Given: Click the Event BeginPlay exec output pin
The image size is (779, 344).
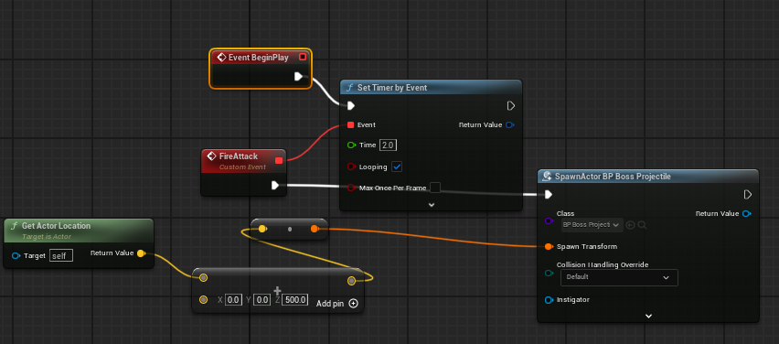Looking at the screenshot, I should (298, 76).
